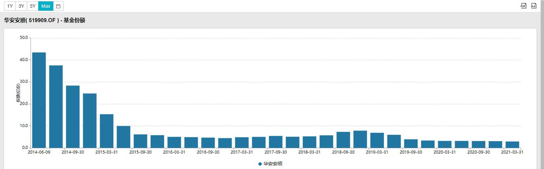Switch to the 1Y time range
The image size is (544, 169).
pyautogui.click(x=10, y=6)
